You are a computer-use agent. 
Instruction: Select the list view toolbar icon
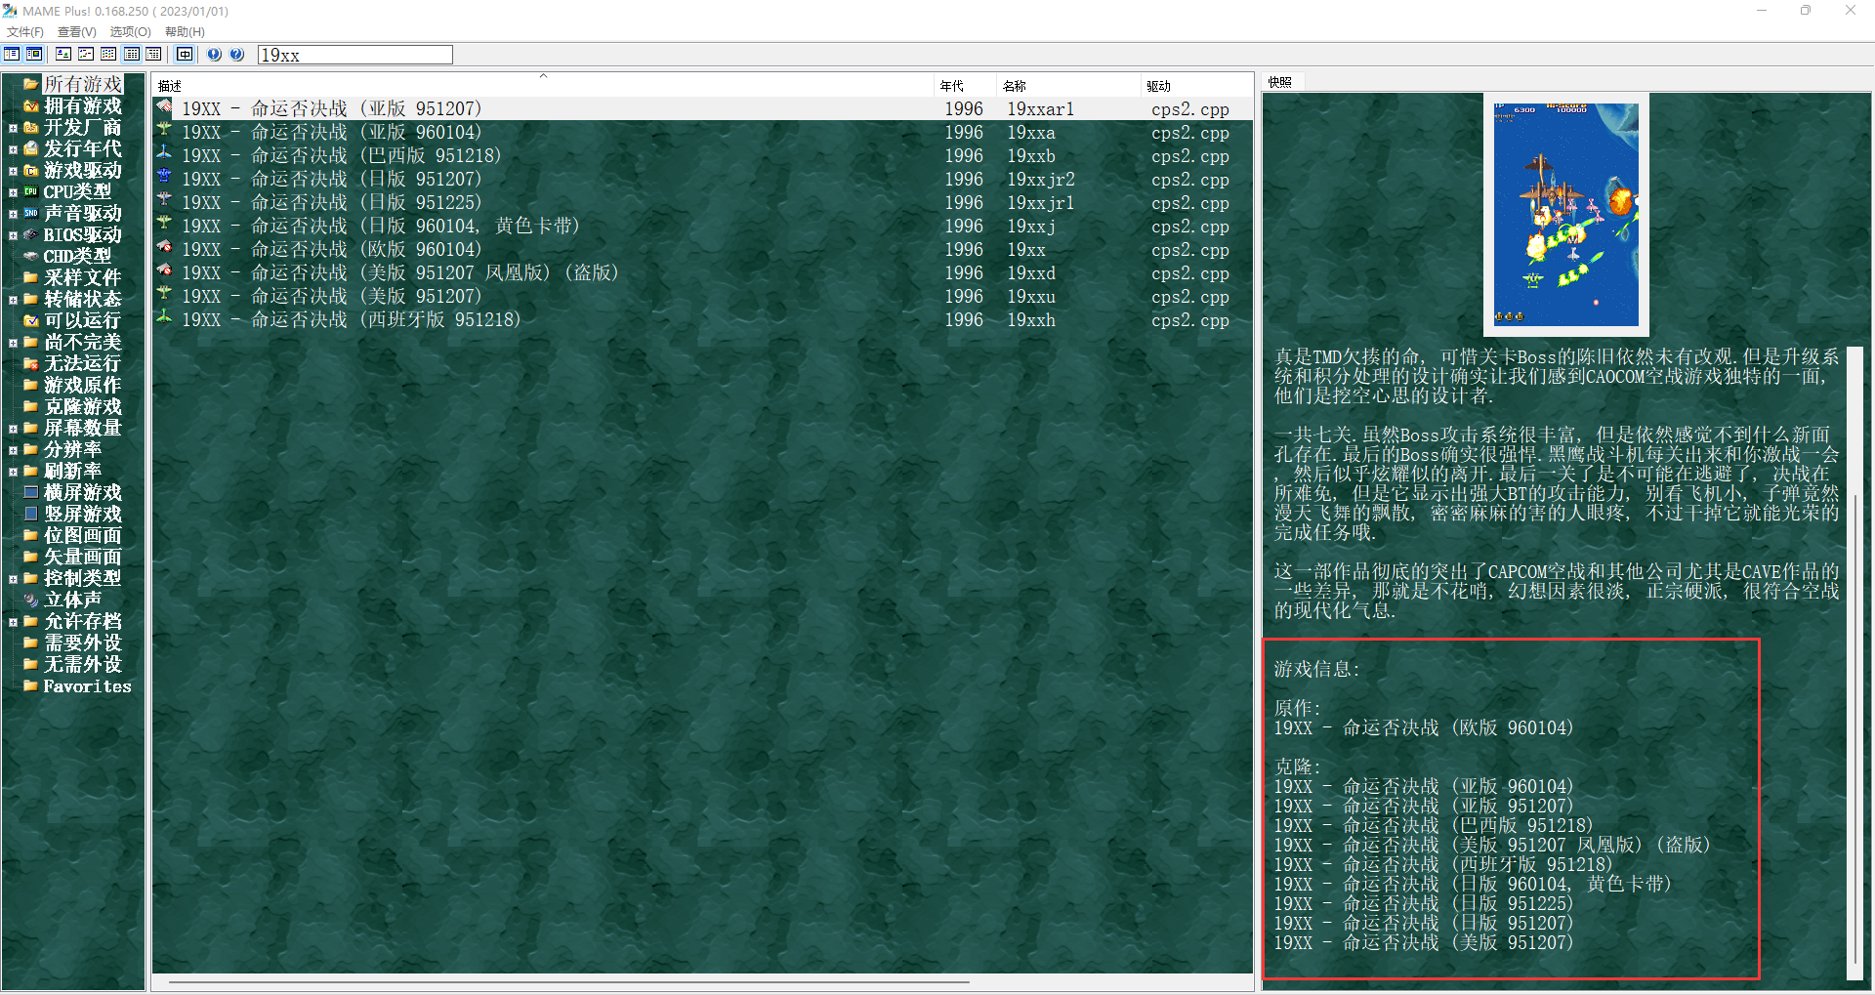pos(108,55)
